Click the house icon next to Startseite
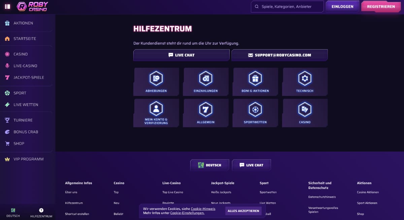Image resolution: width=404 pixels, height=220 pixels. pos(7,39)
